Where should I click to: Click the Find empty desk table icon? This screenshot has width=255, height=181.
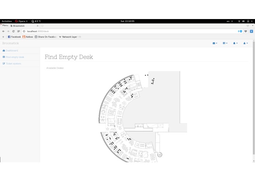(4, 57)
